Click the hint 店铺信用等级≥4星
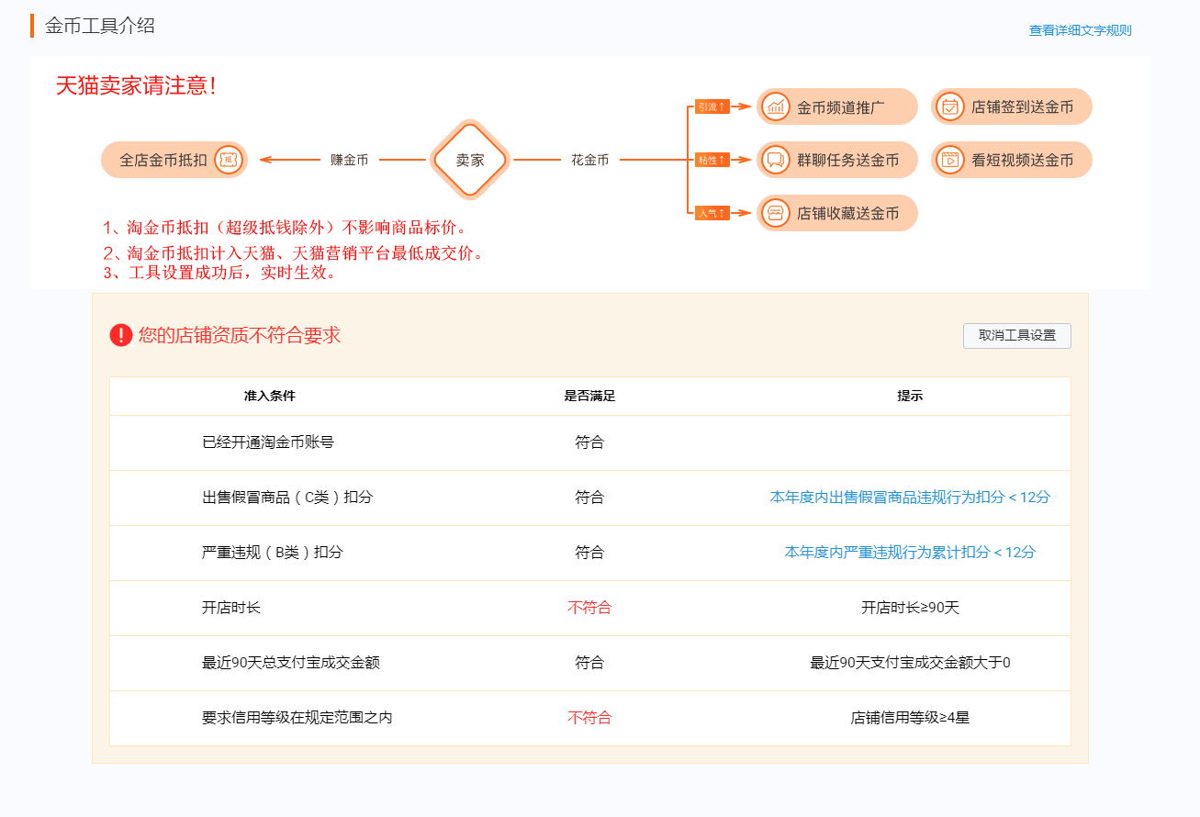This screenshot has height=817, width=1200. pos(910,718)
